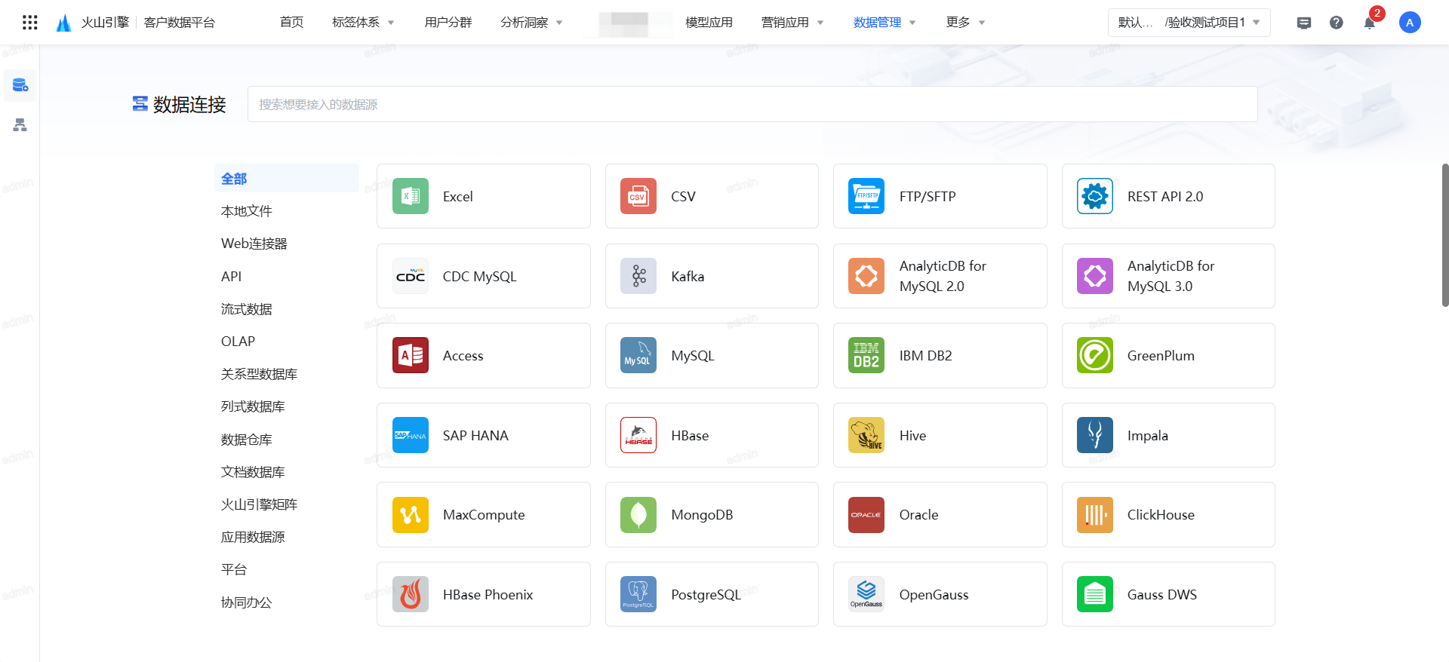Click the Kafka icon
1449x662 pixels.
[x=638, y=276]
